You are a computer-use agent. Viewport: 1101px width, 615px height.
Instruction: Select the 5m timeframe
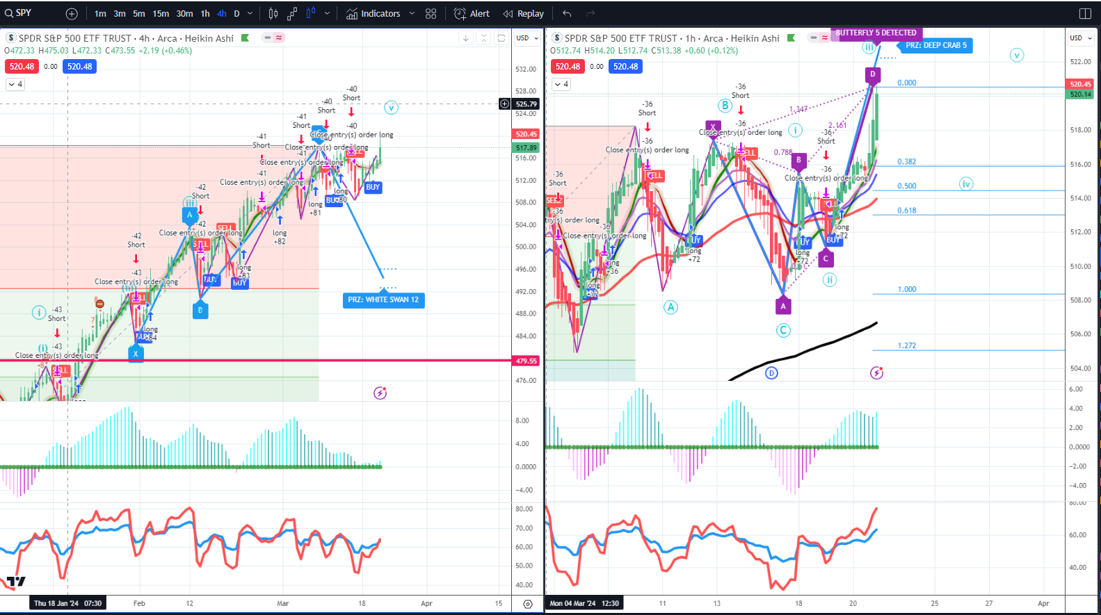click(x=139, y=13)
